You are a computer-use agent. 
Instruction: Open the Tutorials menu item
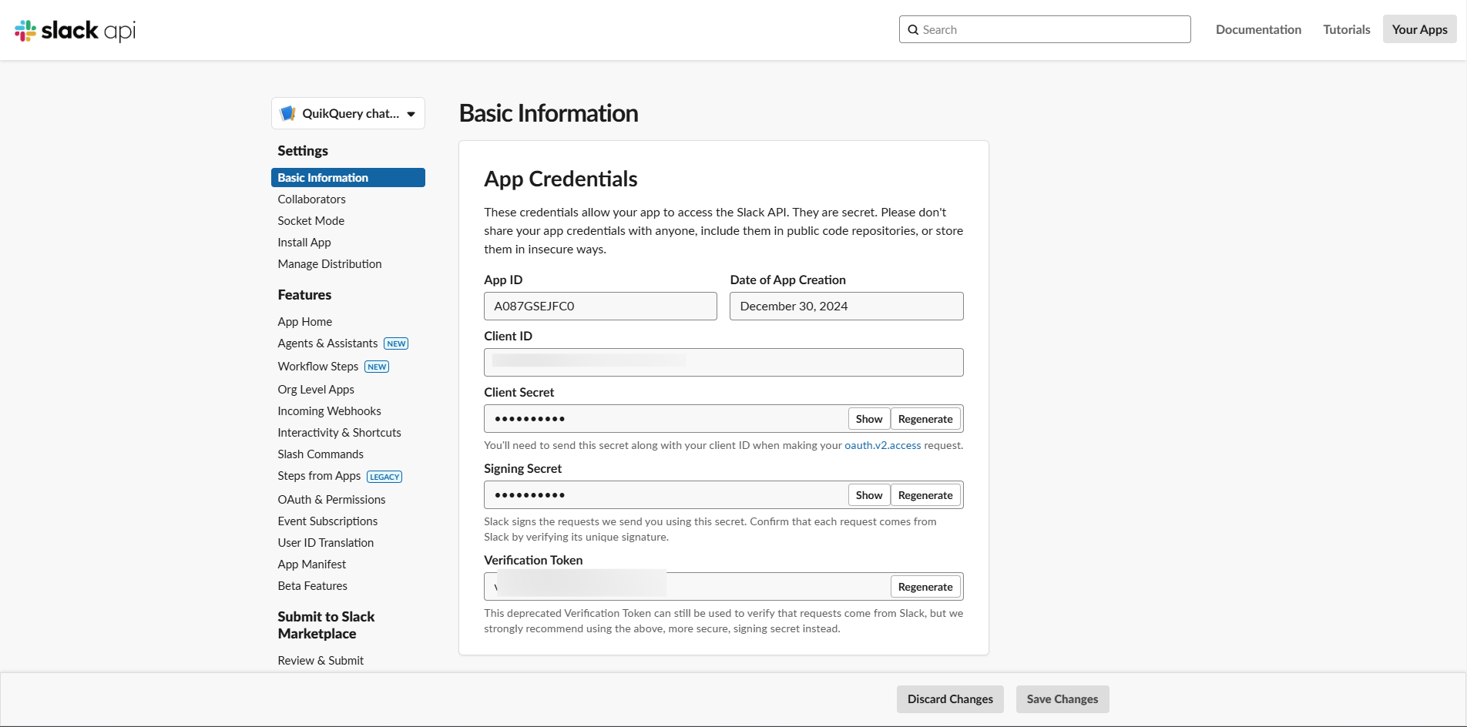click(1346, 29)
